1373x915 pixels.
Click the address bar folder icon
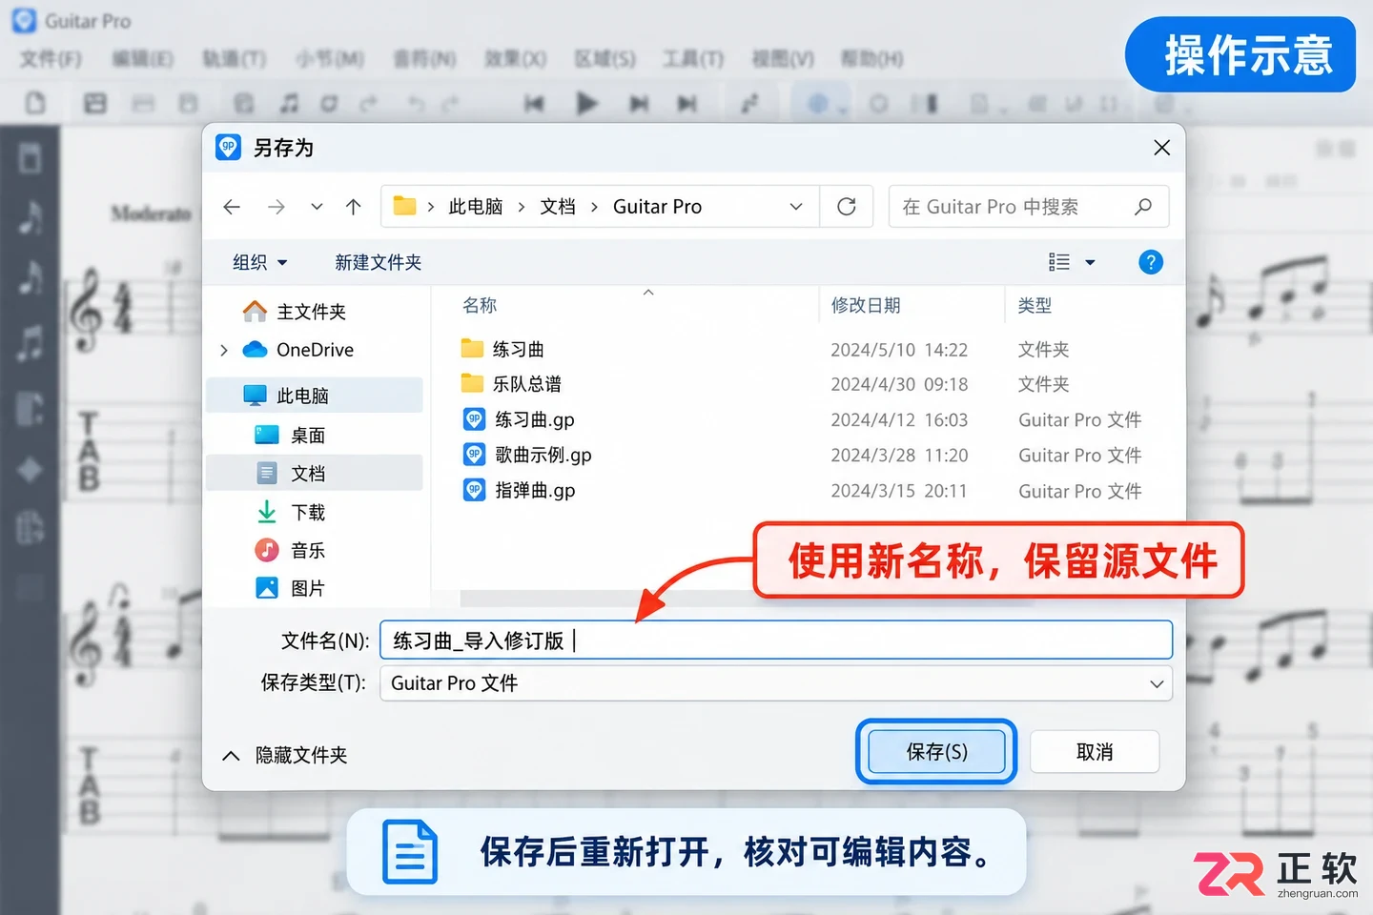tap(404, 206)
